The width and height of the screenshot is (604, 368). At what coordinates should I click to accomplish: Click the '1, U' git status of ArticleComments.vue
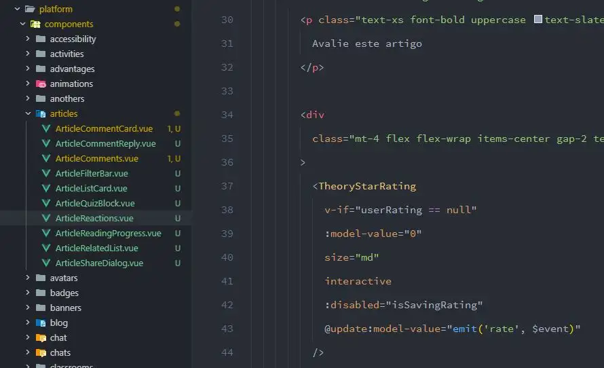tap(174, 158)
